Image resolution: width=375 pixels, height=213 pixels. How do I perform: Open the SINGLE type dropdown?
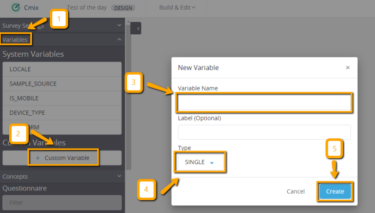pos(201,162)
